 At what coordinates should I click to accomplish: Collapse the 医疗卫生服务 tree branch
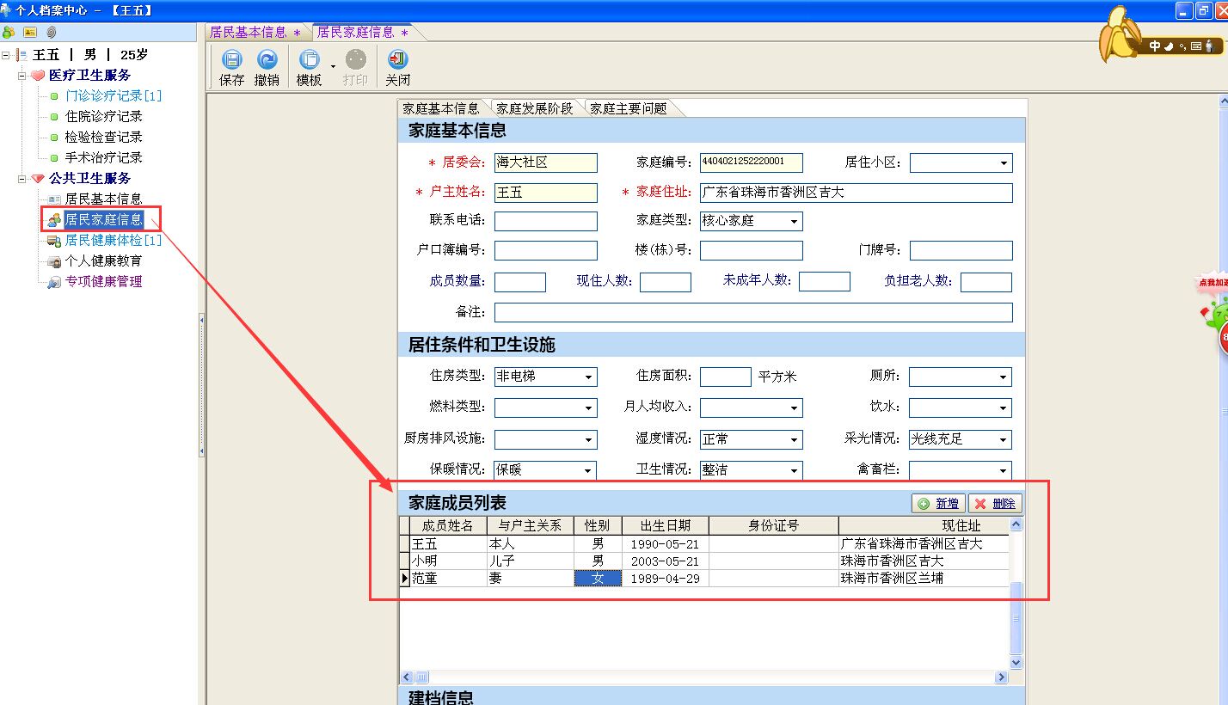point(21,76)
